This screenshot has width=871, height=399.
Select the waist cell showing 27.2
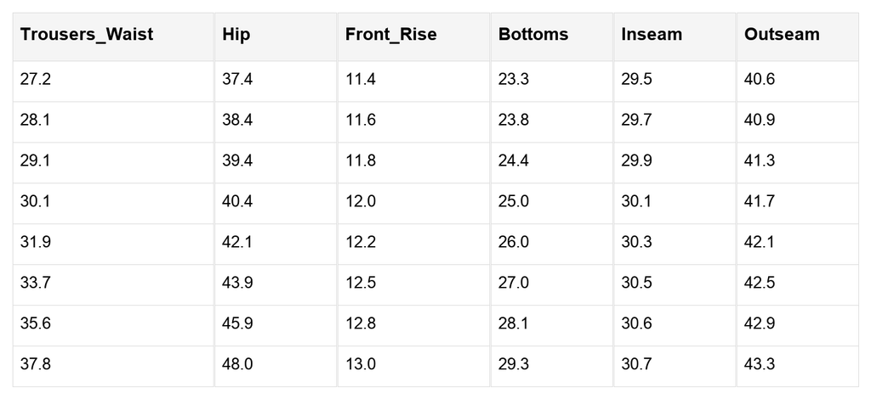click(x=113, y=81)
